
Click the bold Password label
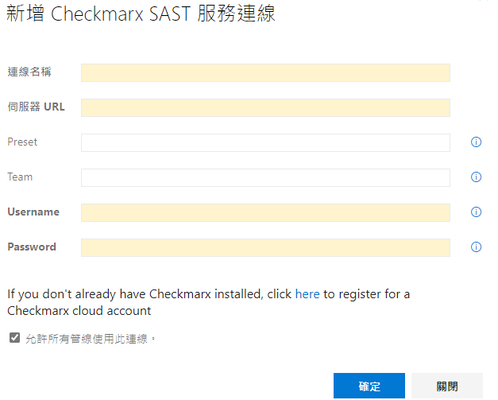[x=32, y=247]
